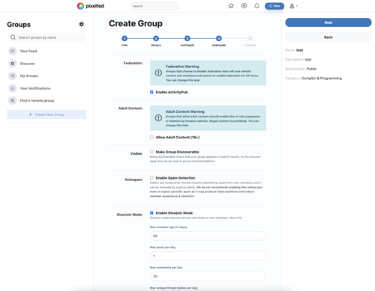Click the Max comments per day field
Screen dimensions: 375x291
(208, 276)
